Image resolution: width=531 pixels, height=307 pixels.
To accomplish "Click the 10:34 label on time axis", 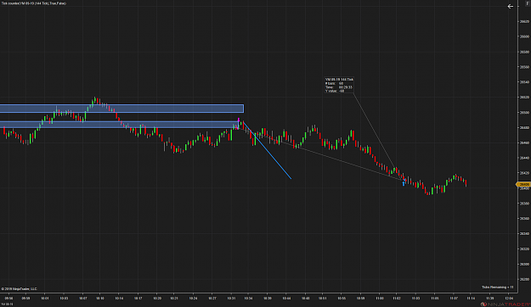I will [248, 299].
